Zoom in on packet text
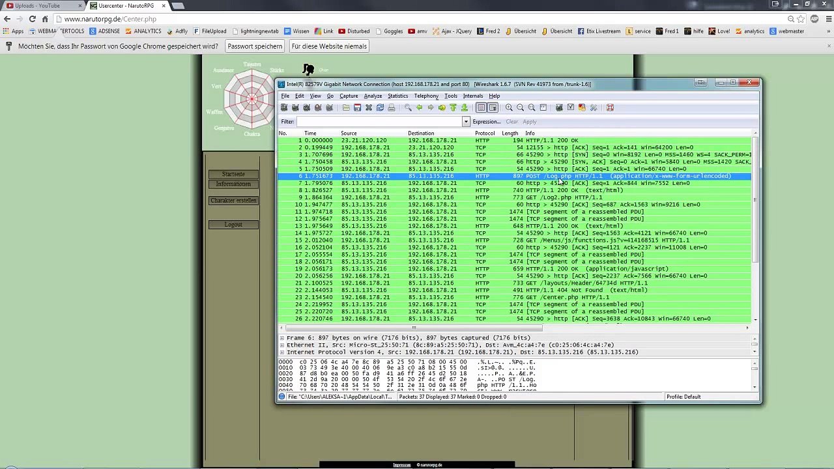 pos(509,107)
